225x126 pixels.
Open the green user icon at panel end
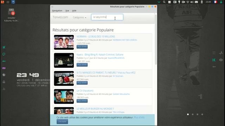(x=221, y=2)
